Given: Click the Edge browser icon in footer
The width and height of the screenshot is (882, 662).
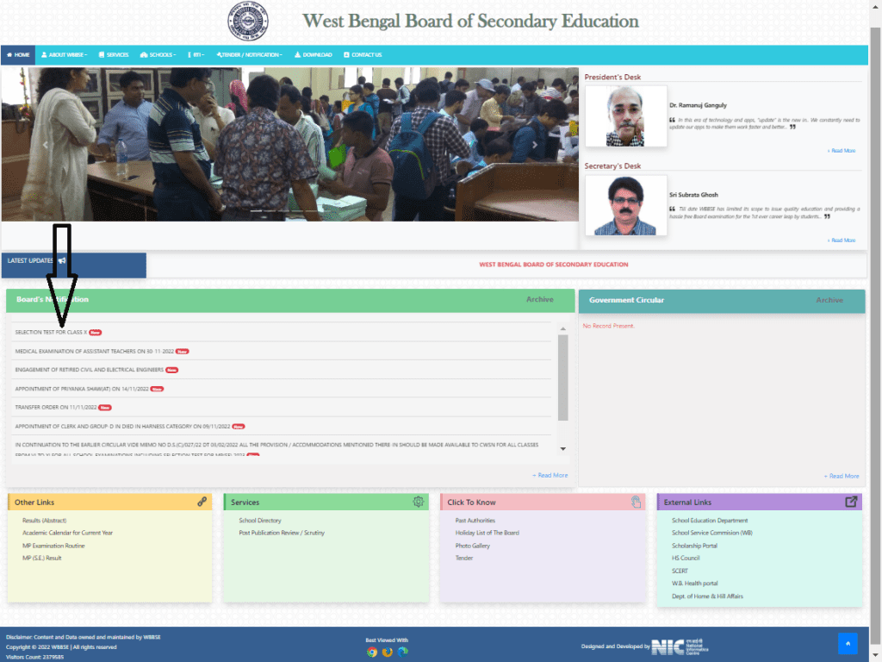Looking at the screenshot, I should pyautogui.click(x=403, y=652).
